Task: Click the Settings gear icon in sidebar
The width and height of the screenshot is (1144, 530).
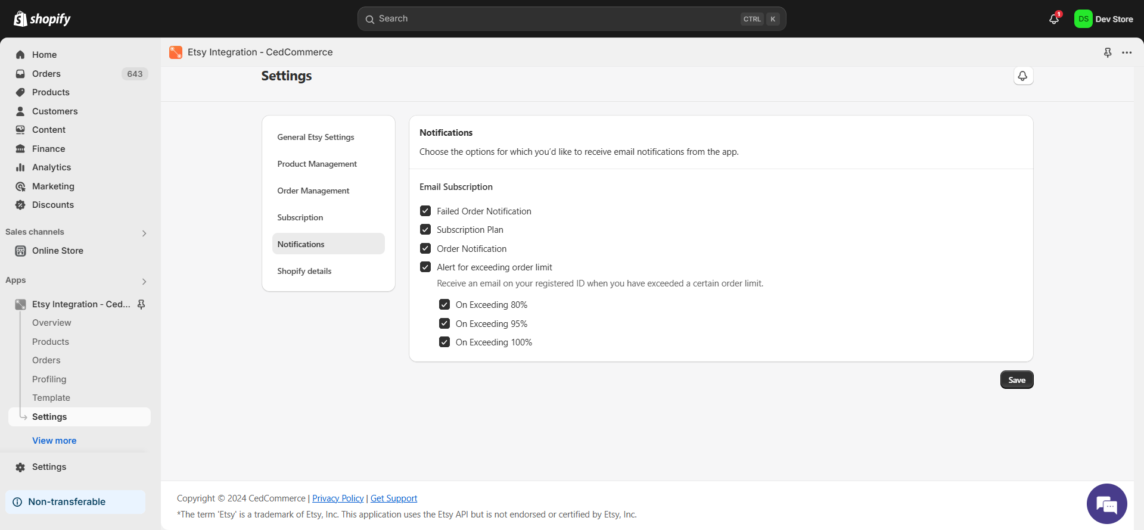Action: [x=20, y=467]
